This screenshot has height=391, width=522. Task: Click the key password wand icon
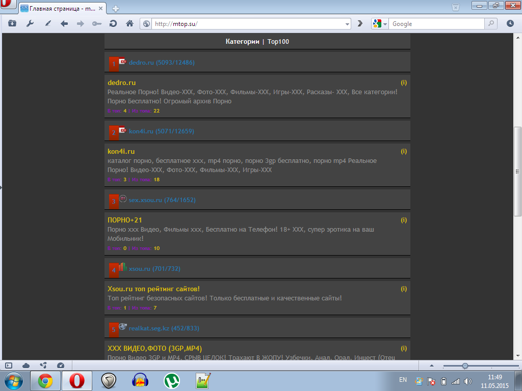pyautogui.click(x=97, y=23)
